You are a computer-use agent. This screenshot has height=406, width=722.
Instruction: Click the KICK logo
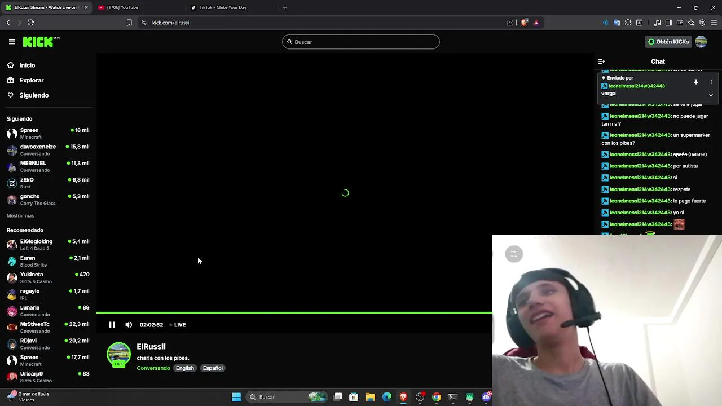pos(41,42)
